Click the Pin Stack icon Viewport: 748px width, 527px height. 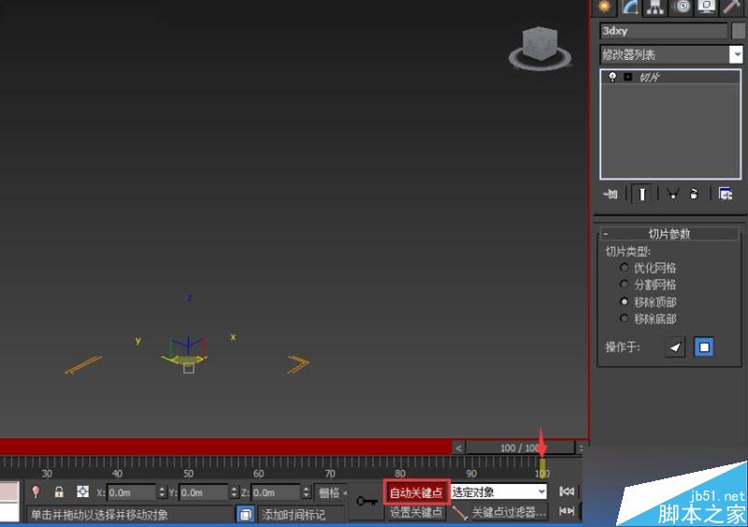coord(611,193)
